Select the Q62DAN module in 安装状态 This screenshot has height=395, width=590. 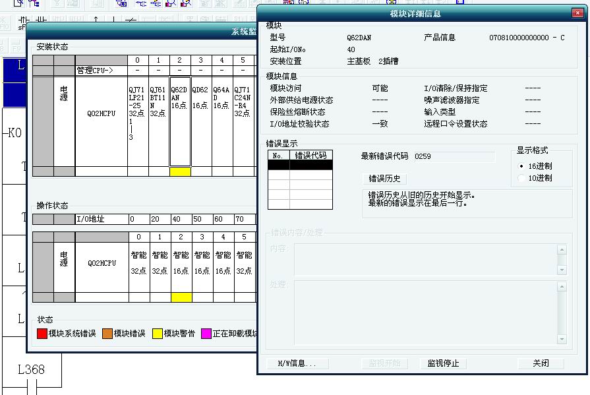(x=180, y=121)
